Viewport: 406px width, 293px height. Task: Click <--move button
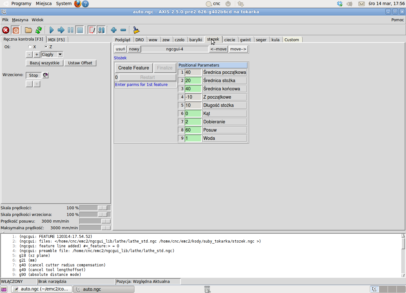(x=219, y=49)
